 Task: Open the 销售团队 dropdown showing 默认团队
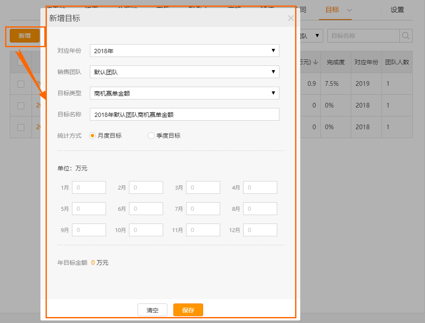184,72
